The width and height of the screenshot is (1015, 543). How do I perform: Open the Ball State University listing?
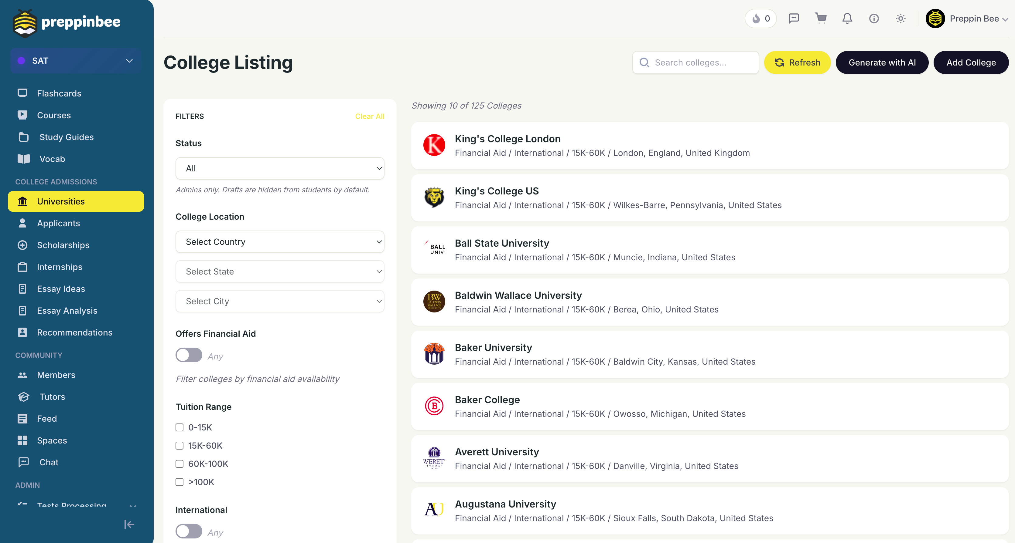click(710, 250)
